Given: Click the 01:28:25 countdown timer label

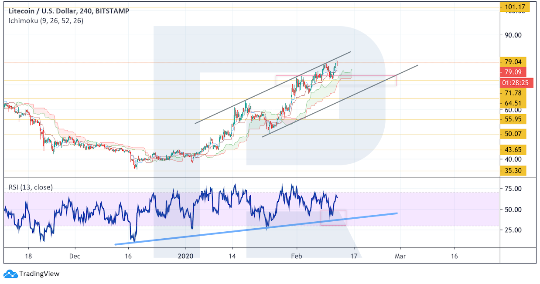Looking at the screenshot, I should (x=516, y=82).
